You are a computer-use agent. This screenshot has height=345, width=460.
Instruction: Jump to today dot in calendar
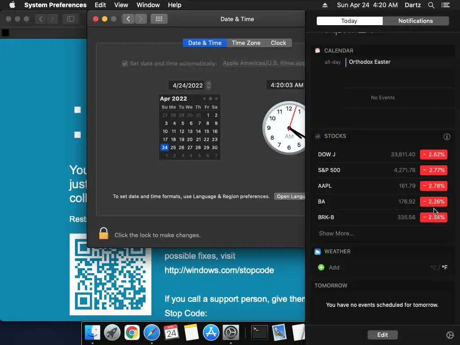(210, 98)
